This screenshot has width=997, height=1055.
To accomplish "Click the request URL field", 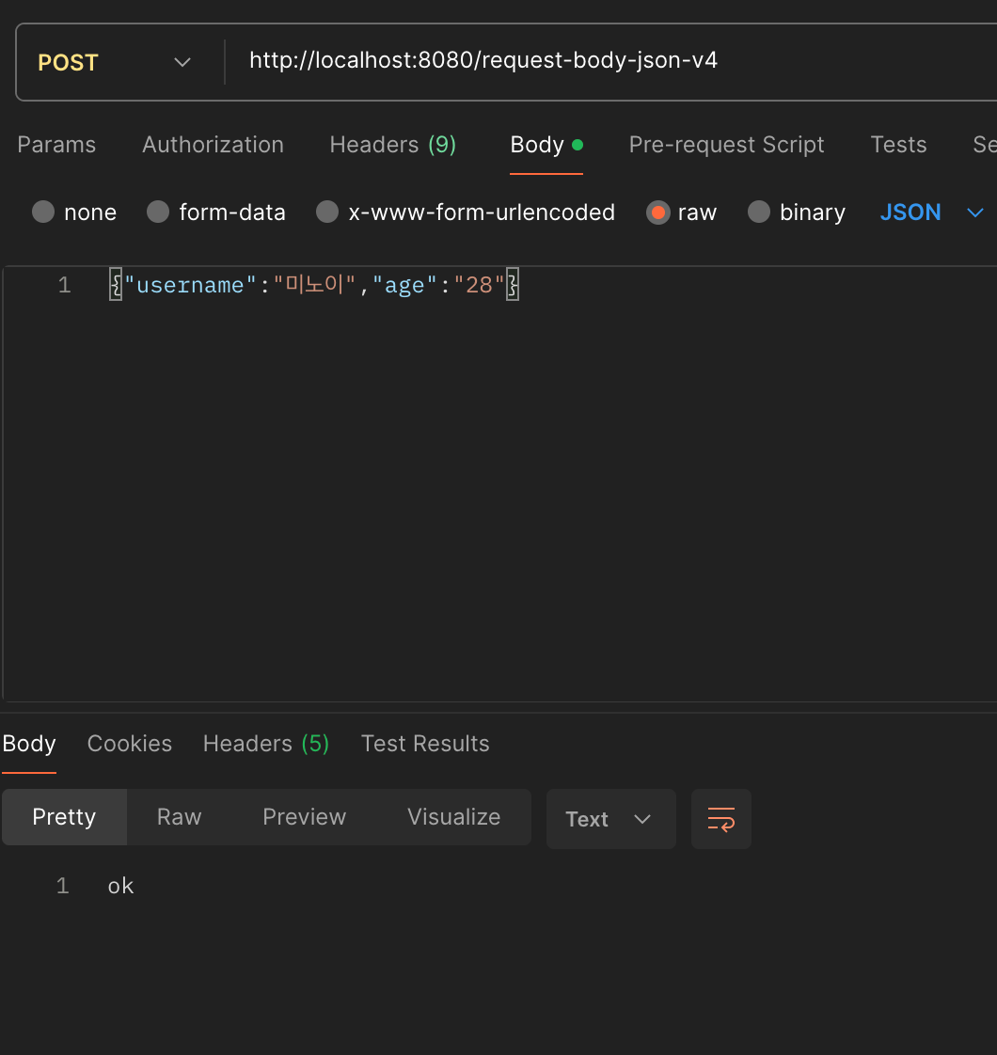I will click(483, 60).
